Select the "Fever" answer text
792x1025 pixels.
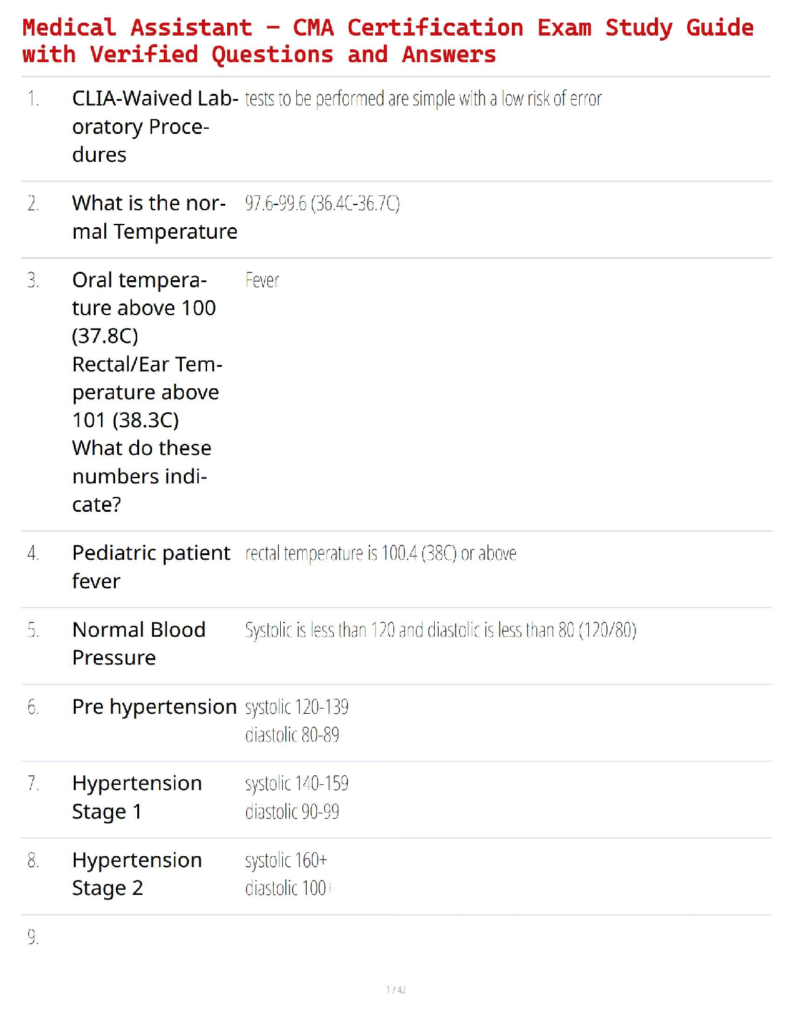pyautogui.click(x=262, y=281)
